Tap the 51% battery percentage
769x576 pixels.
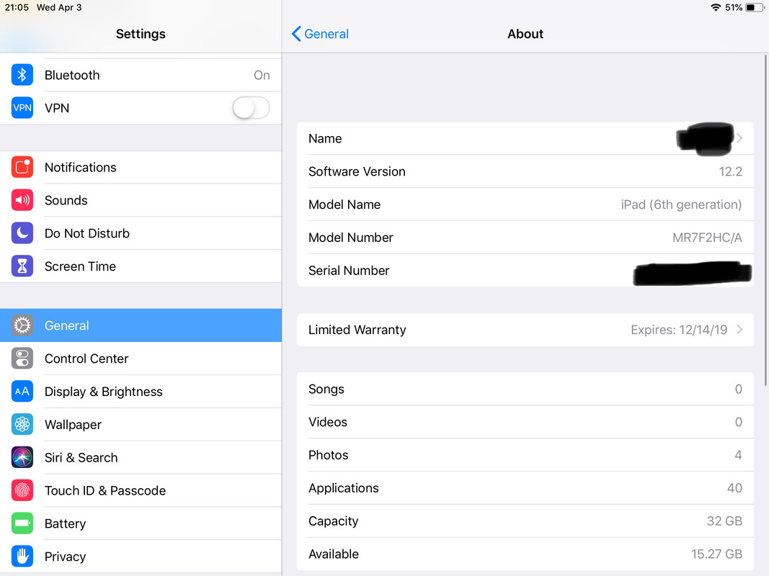(x=734, y=7)
